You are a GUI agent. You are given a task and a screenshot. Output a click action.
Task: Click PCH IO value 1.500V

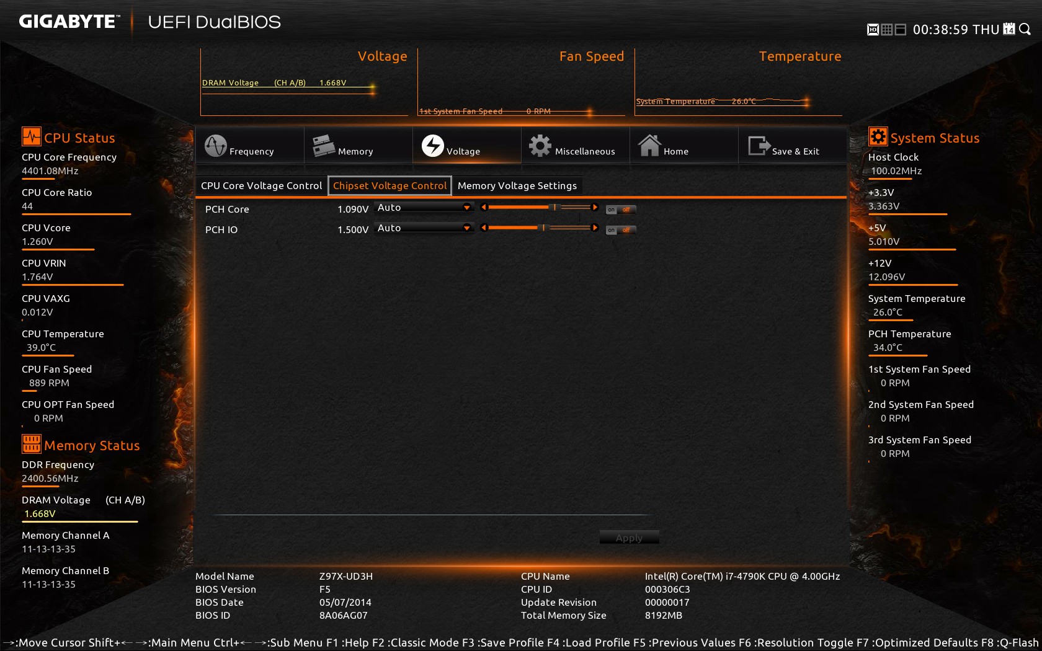(x=353, y=230)
